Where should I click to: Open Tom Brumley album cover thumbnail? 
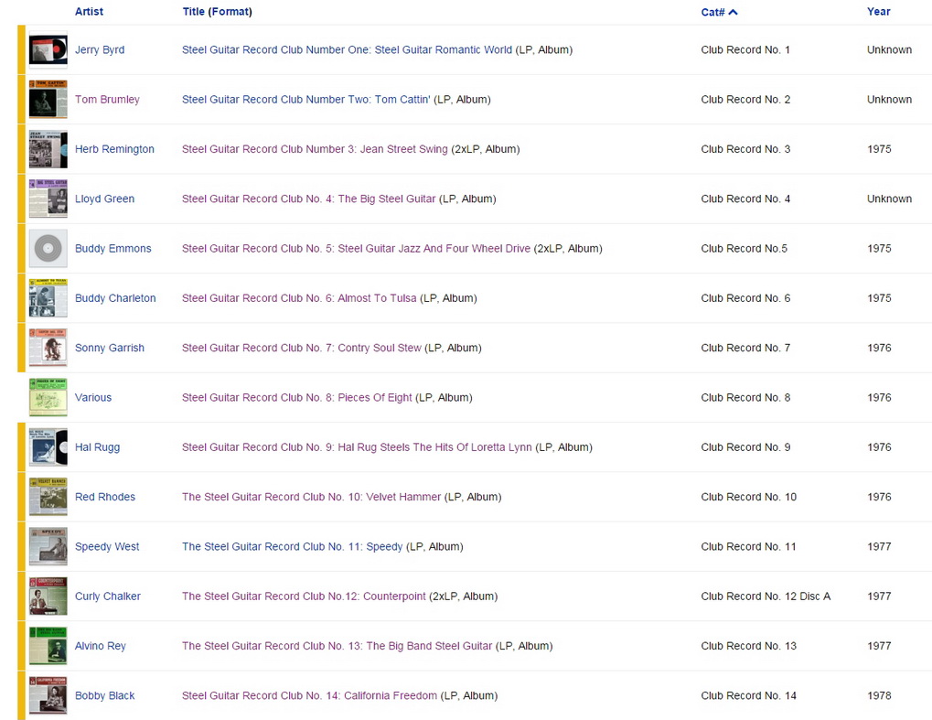[48, 100]
